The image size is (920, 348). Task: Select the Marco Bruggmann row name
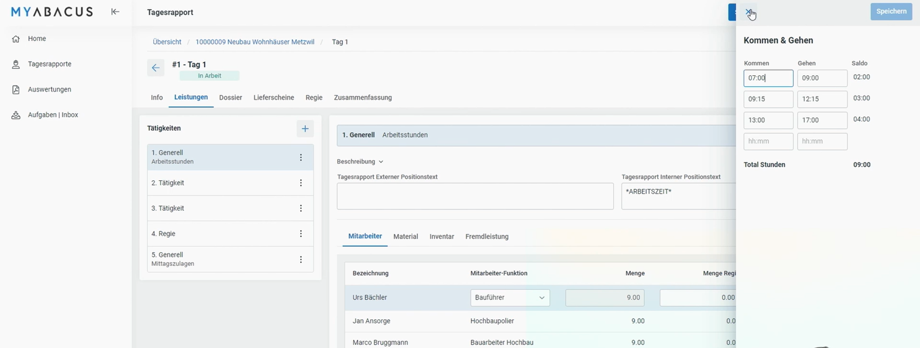(x=380, y=342)
